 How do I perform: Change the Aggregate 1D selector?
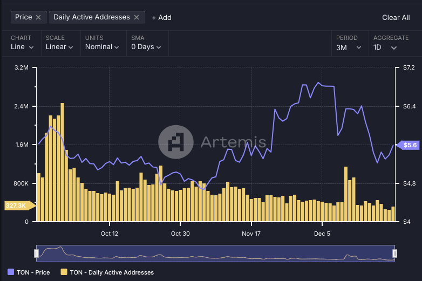coord(385,47)
